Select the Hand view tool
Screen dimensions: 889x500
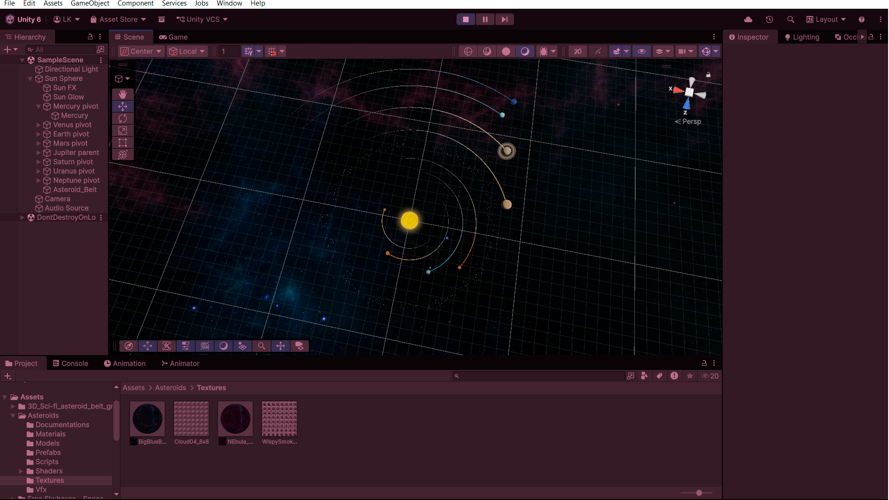coord(123,94)
